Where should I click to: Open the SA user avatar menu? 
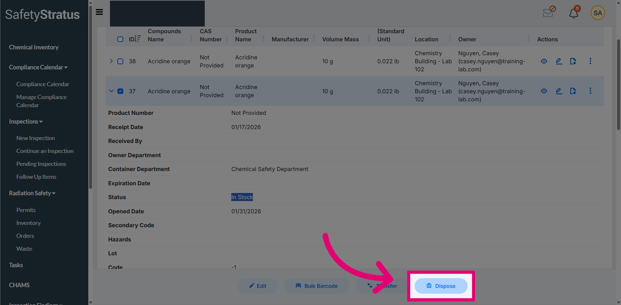coord(598,13)
